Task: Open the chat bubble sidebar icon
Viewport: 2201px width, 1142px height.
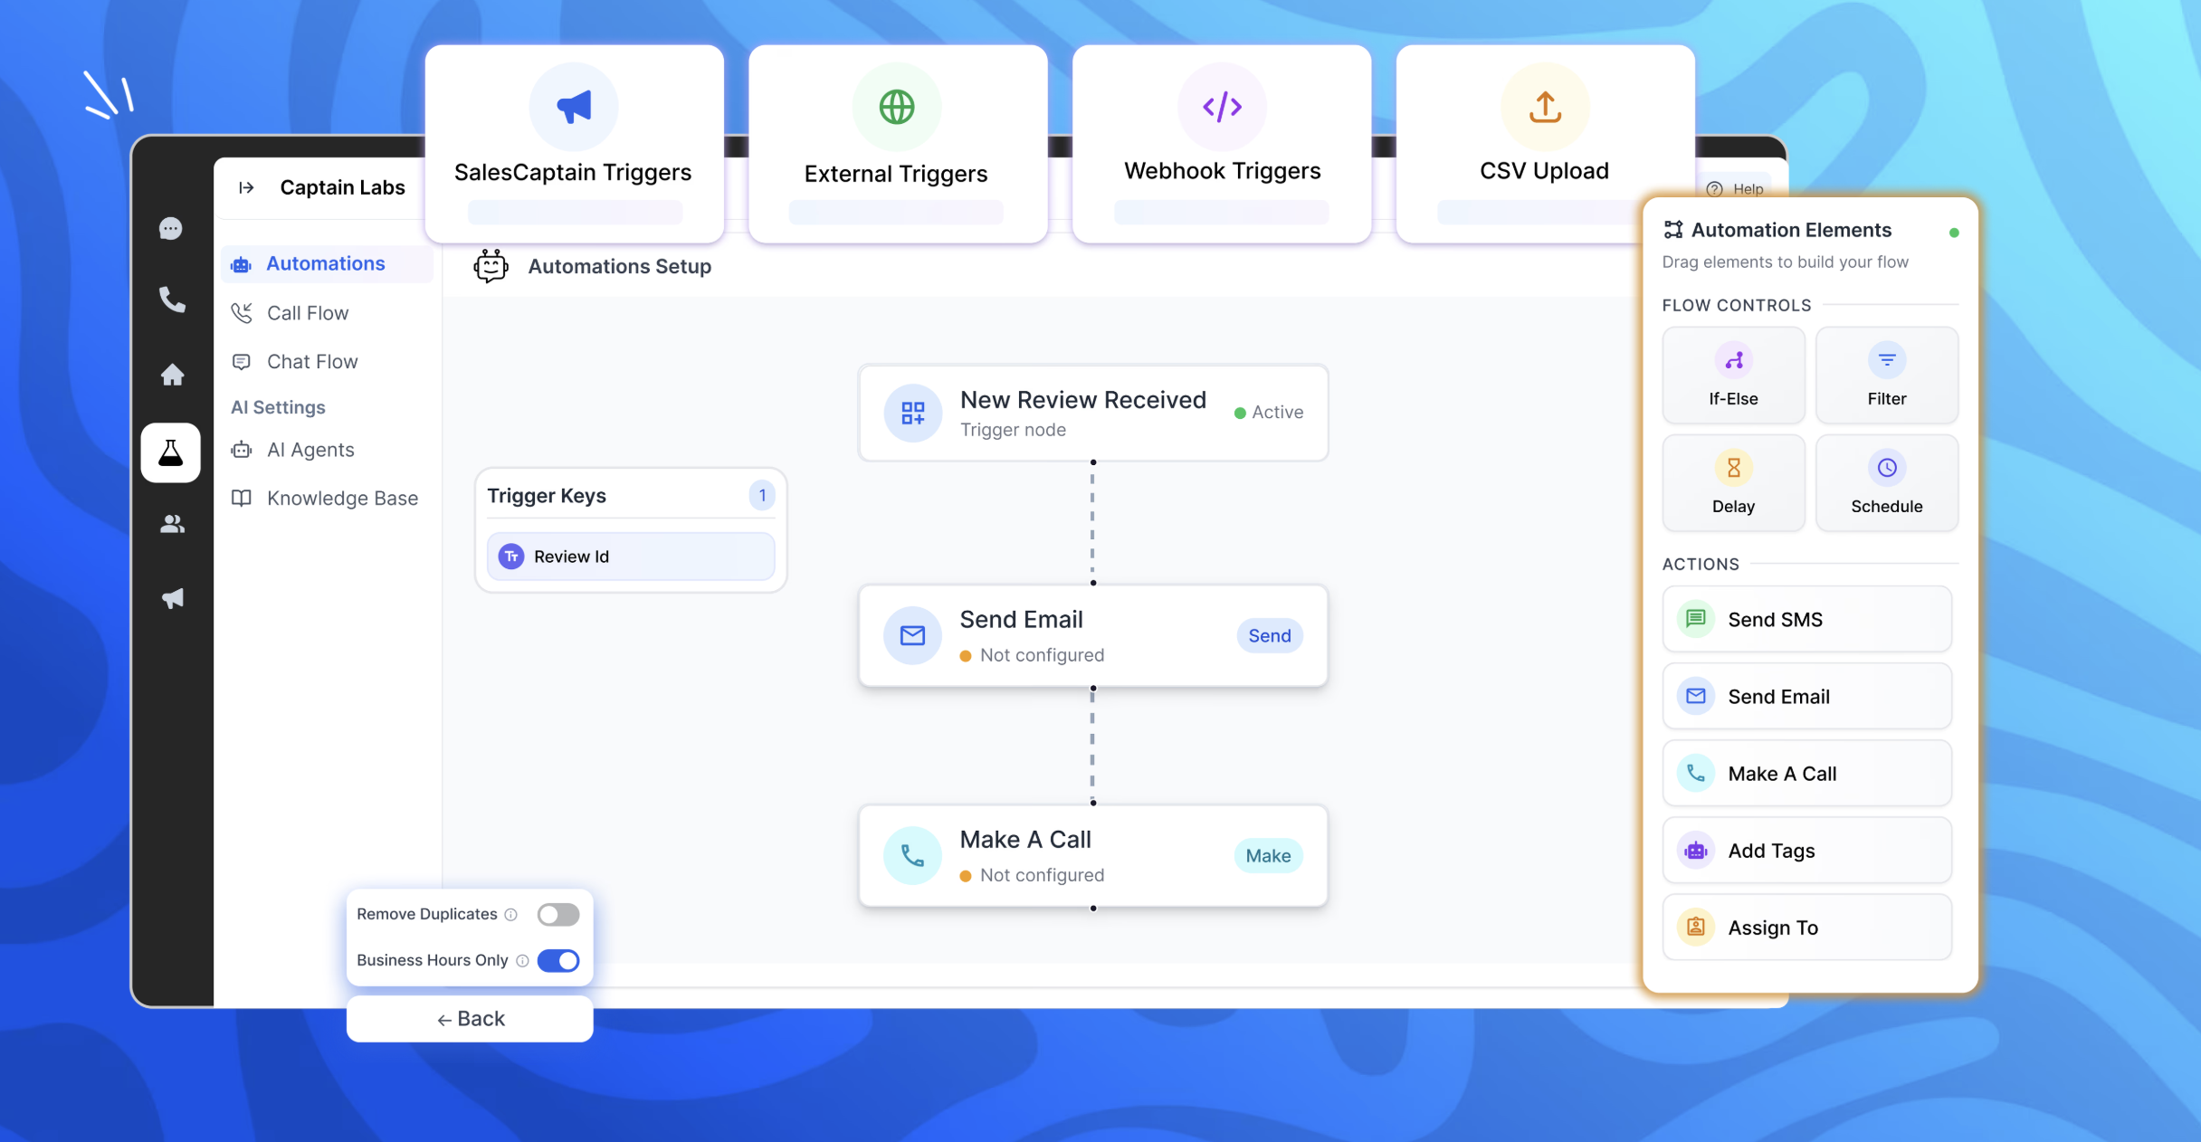Action: click(x=170, y=228)
